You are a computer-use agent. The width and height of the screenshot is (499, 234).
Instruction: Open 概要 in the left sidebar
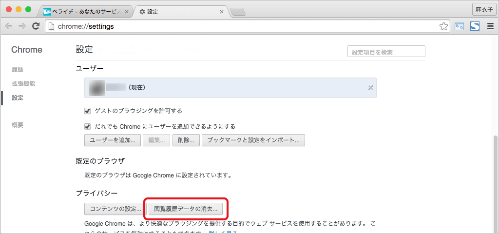click(18, 125)
